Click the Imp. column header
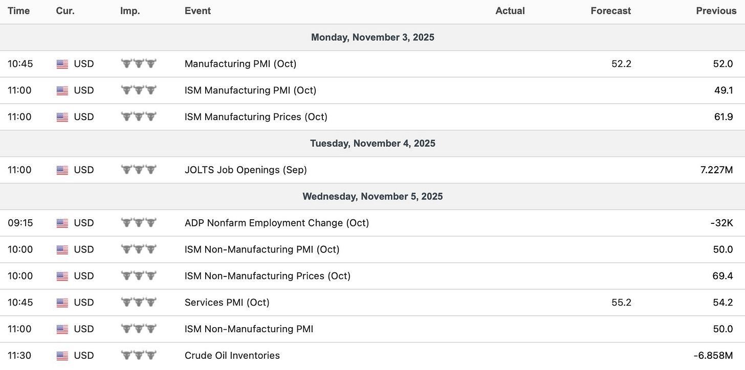The height and width of the screenshot is (370, 745). 129,11
